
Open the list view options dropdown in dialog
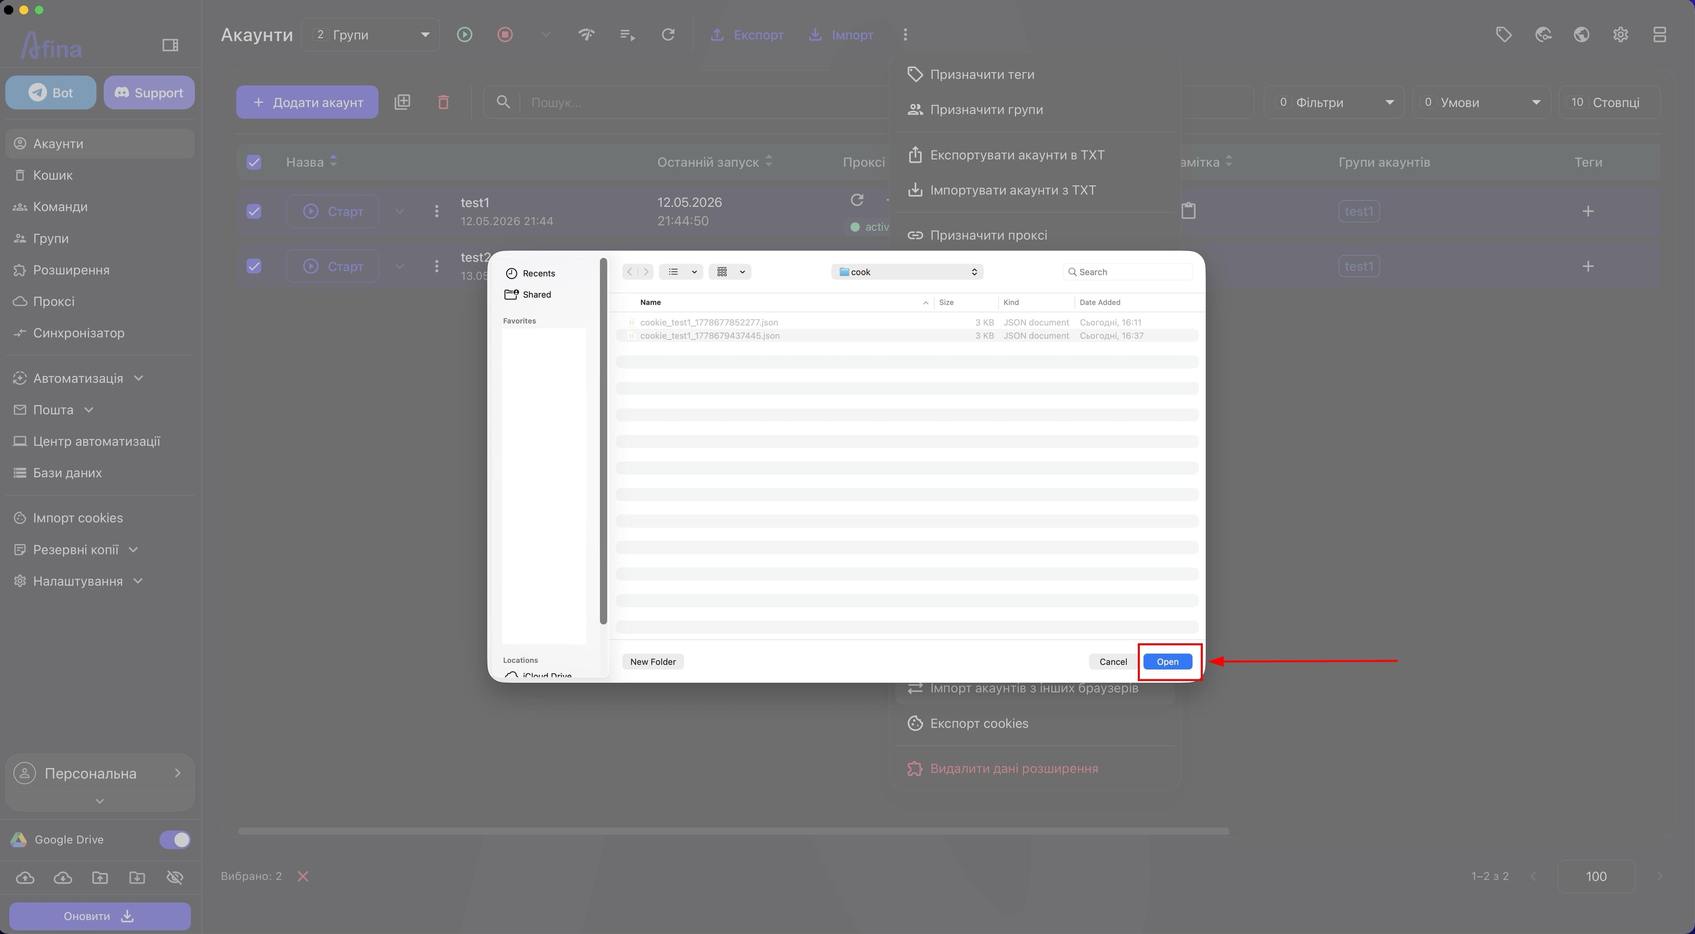(681, 272)
